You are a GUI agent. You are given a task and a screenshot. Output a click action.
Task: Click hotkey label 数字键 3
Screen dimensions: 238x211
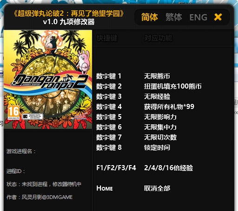pyautogui.click(x=109, y=96)
